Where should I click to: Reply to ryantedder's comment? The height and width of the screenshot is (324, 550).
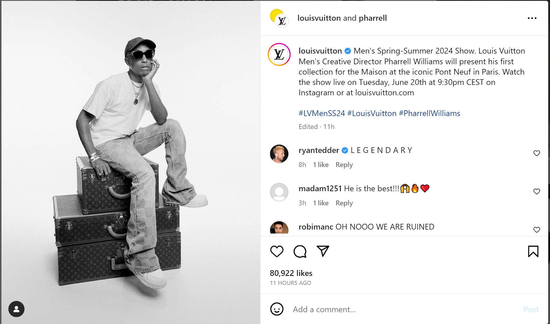pos(344,165)
